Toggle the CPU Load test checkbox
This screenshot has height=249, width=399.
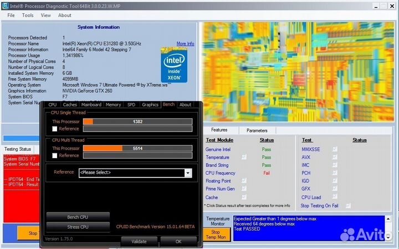pos(335,197)
